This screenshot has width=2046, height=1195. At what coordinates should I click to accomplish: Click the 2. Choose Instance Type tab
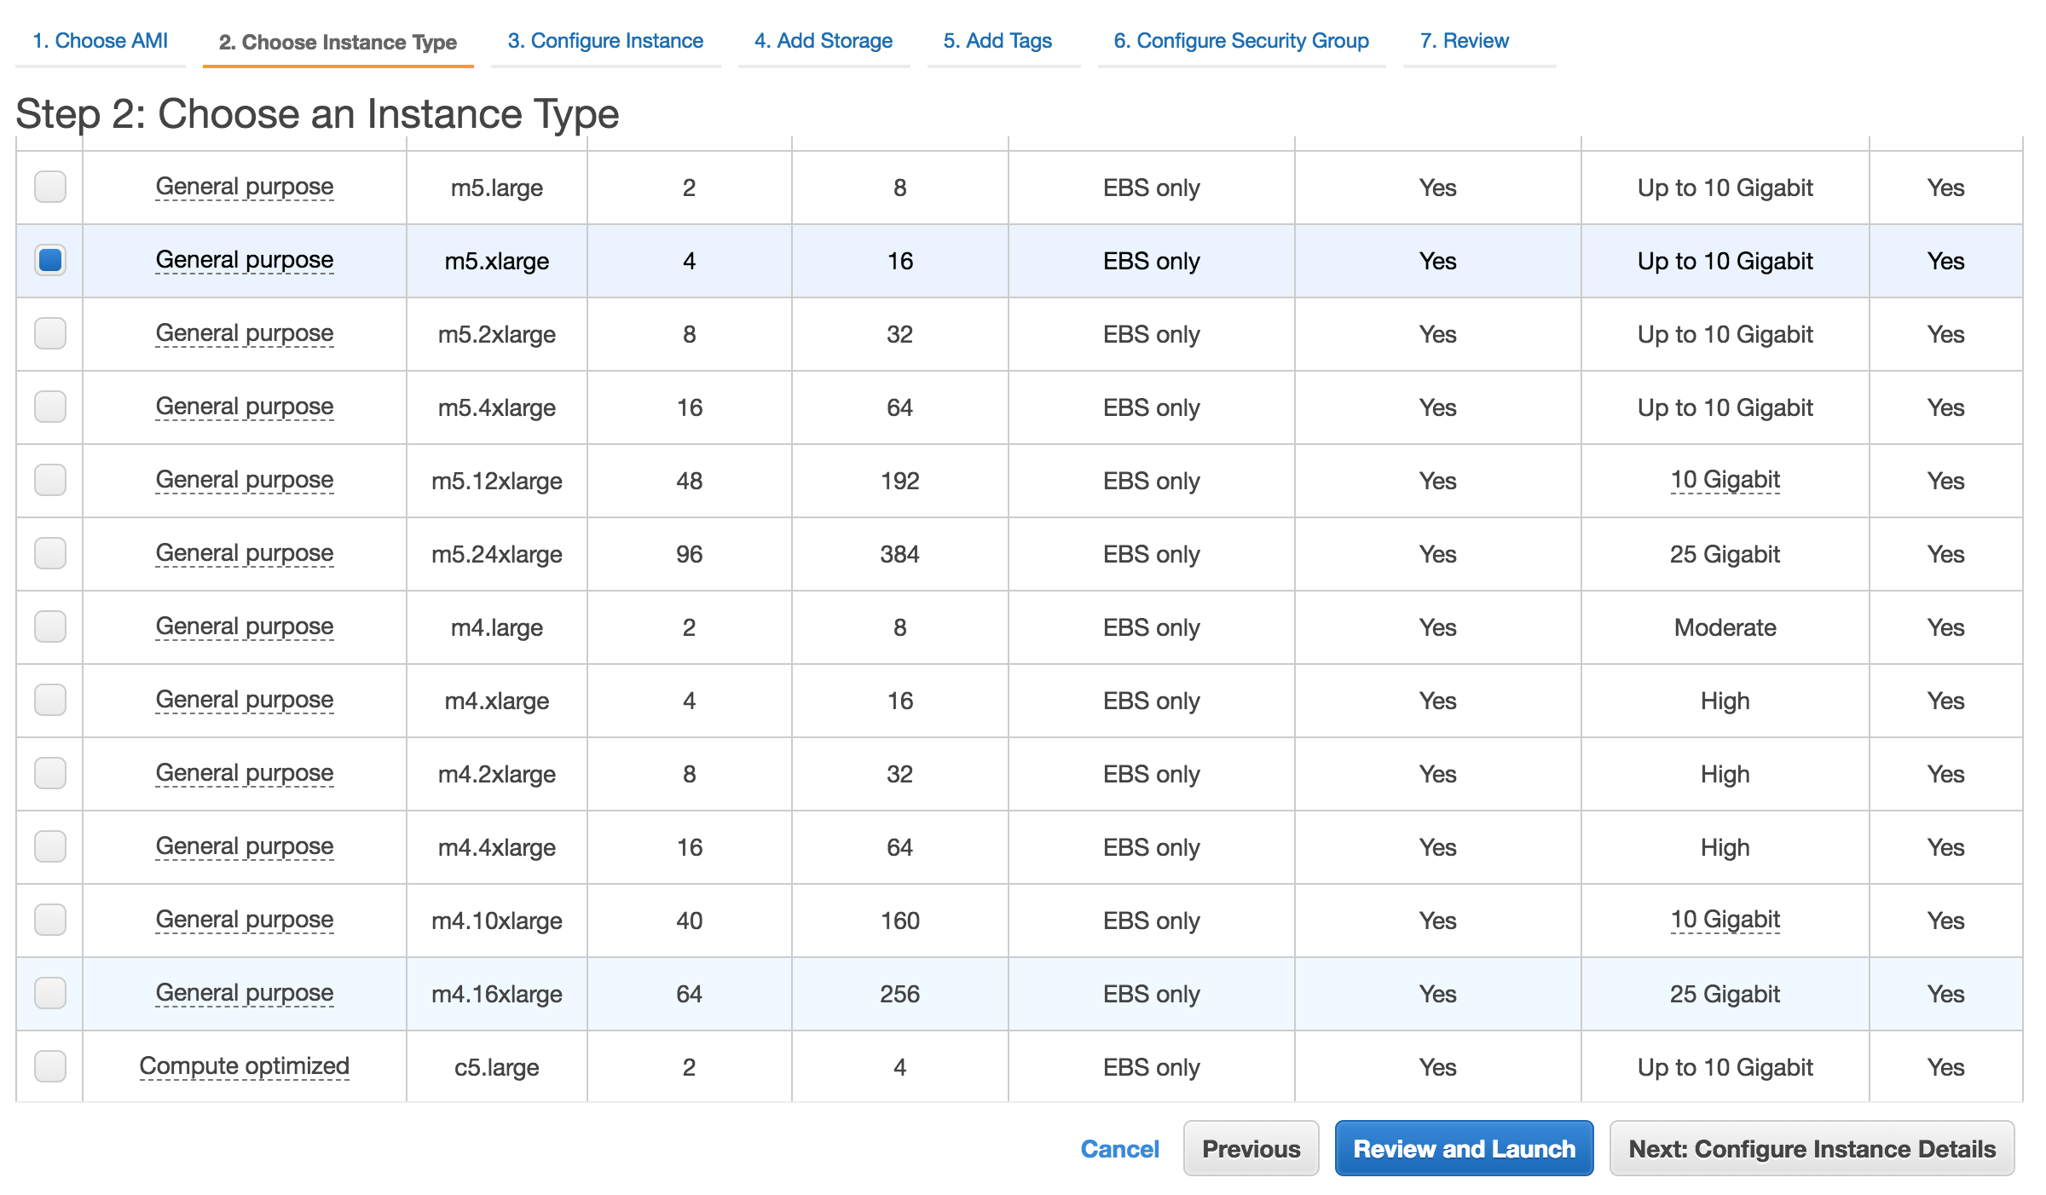pyautogui.click(x=338, y=42)
